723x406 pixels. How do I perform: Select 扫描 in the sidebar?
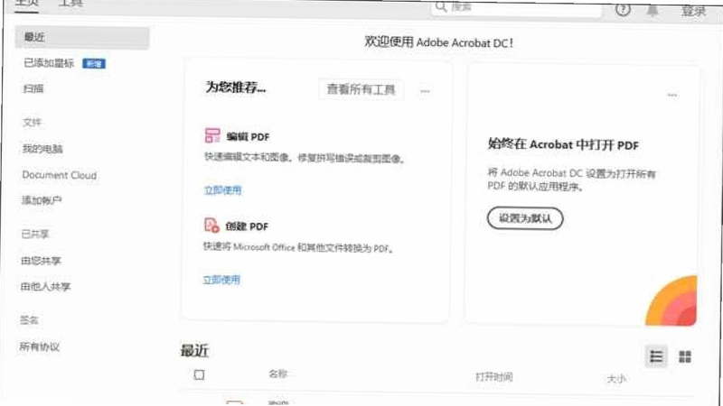[33, 88]
